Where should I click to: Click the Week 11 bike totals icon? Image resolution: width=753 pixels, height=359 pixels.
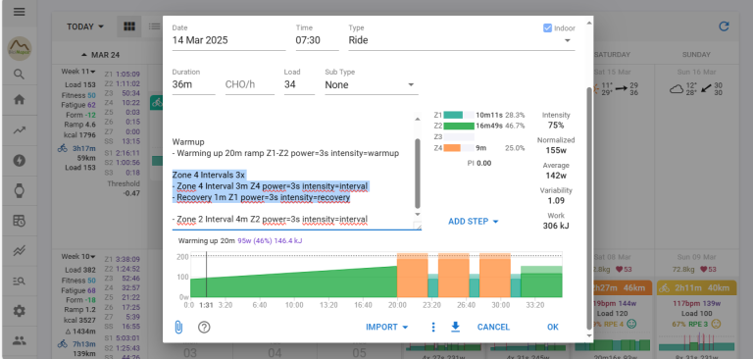(63, 148)
